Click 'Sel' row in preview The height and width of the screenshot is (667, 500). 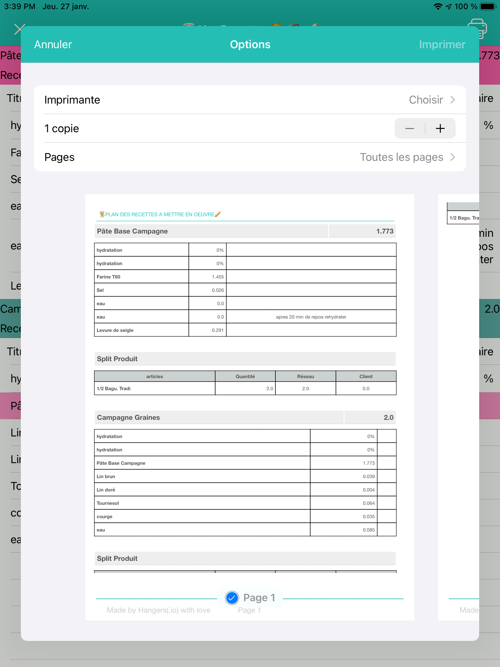pos(245,290)
